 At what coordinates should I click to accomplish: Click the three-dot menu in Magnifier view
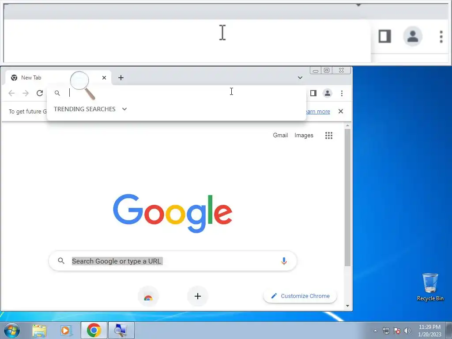click(x=441, y=37)
